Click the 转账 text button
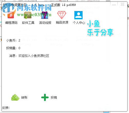129x113 pixels. click(24, 97)
